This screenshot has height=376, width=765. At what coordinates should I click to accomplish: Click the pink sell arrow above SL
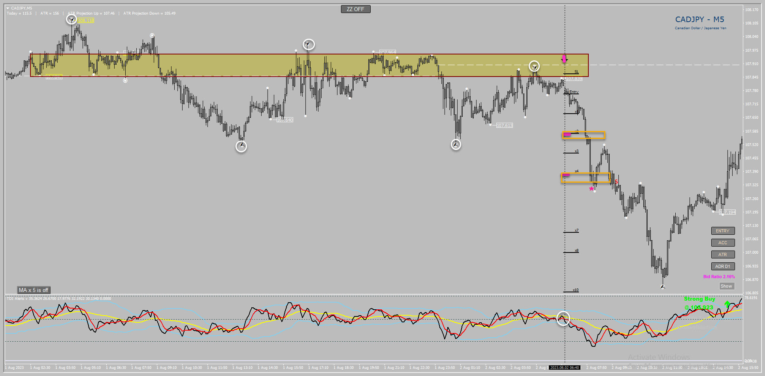564,59
